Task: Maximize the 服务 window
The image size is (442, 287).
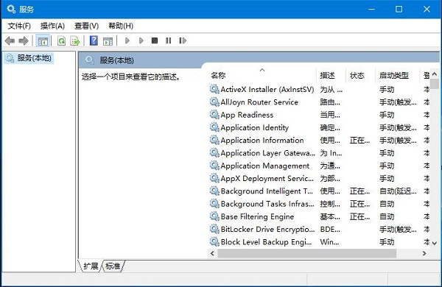Action: coord(399,9)
